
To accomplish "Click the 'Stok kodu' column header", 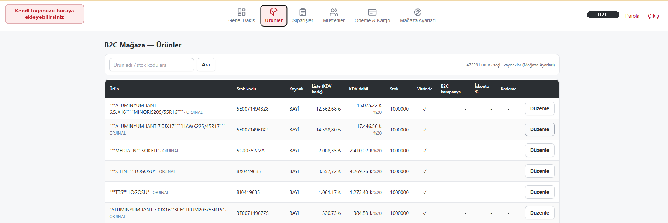I will coord(246,89).
